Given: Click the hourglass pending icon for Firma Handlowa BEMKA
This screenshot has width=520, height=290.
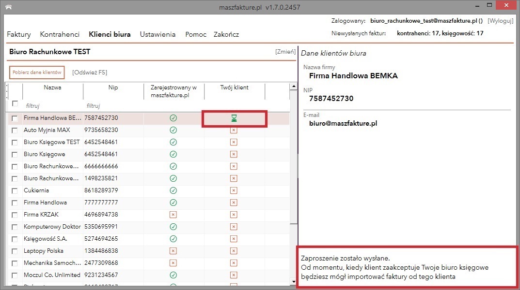Looking at the screenshot, I should tap(234, 118).
